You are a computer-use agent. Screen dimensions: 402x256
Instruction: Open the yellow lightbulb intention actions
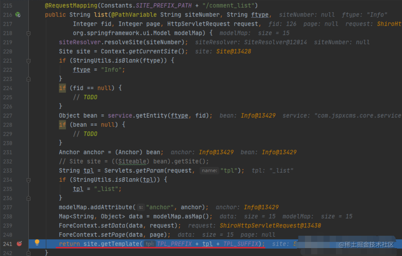37,243
